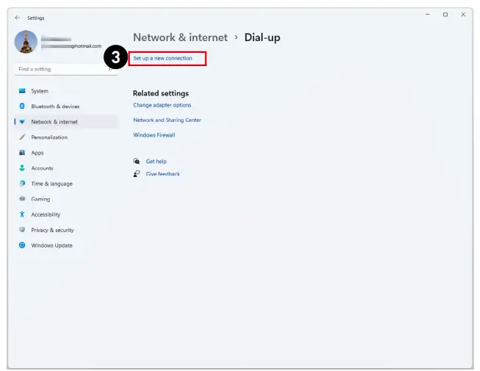This screenshot has width=480, height=371.
Task: Open Bluetooth & devices icon
Action: (22, 107)
